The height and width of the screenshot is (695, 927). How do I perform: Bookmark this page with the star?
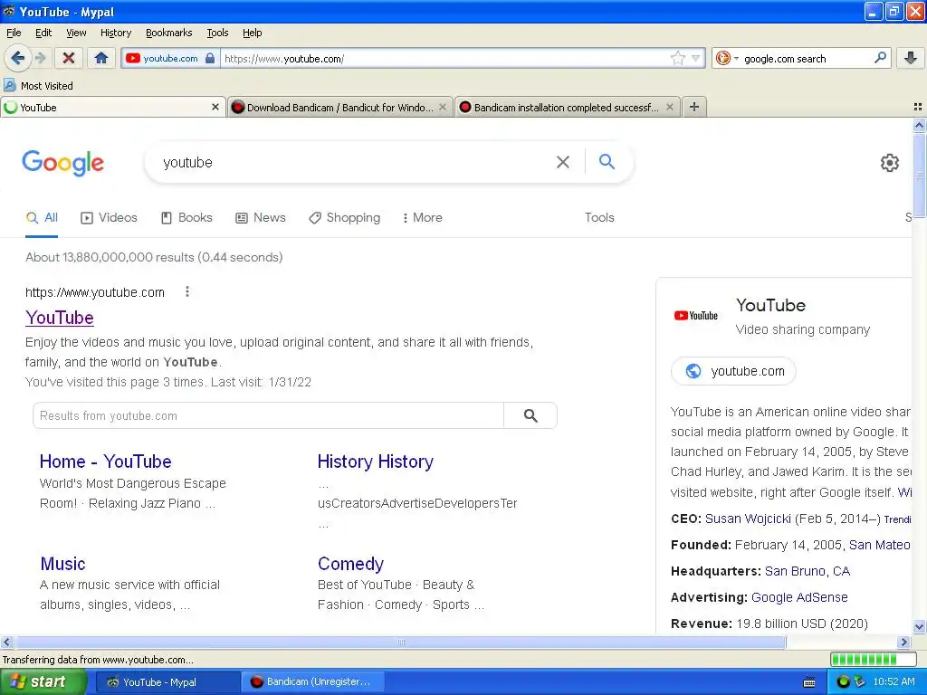point(677,58)
